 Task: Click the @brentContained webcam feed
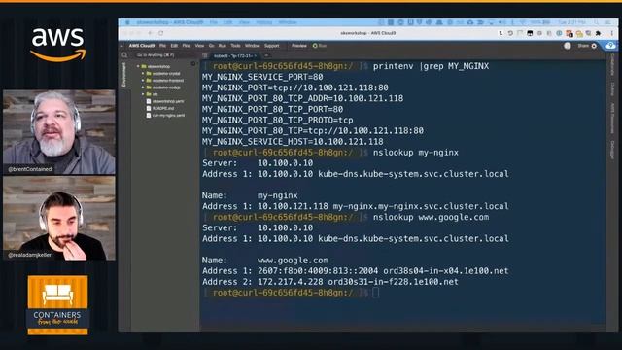pos(59,132)
